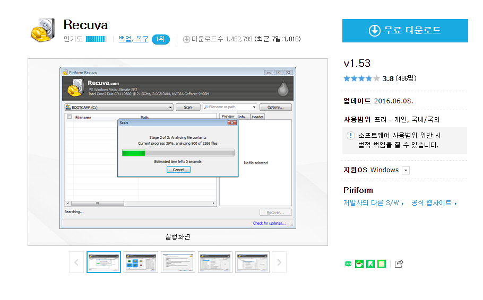Select the fifth screenshot thumbnail

point(252,262)
